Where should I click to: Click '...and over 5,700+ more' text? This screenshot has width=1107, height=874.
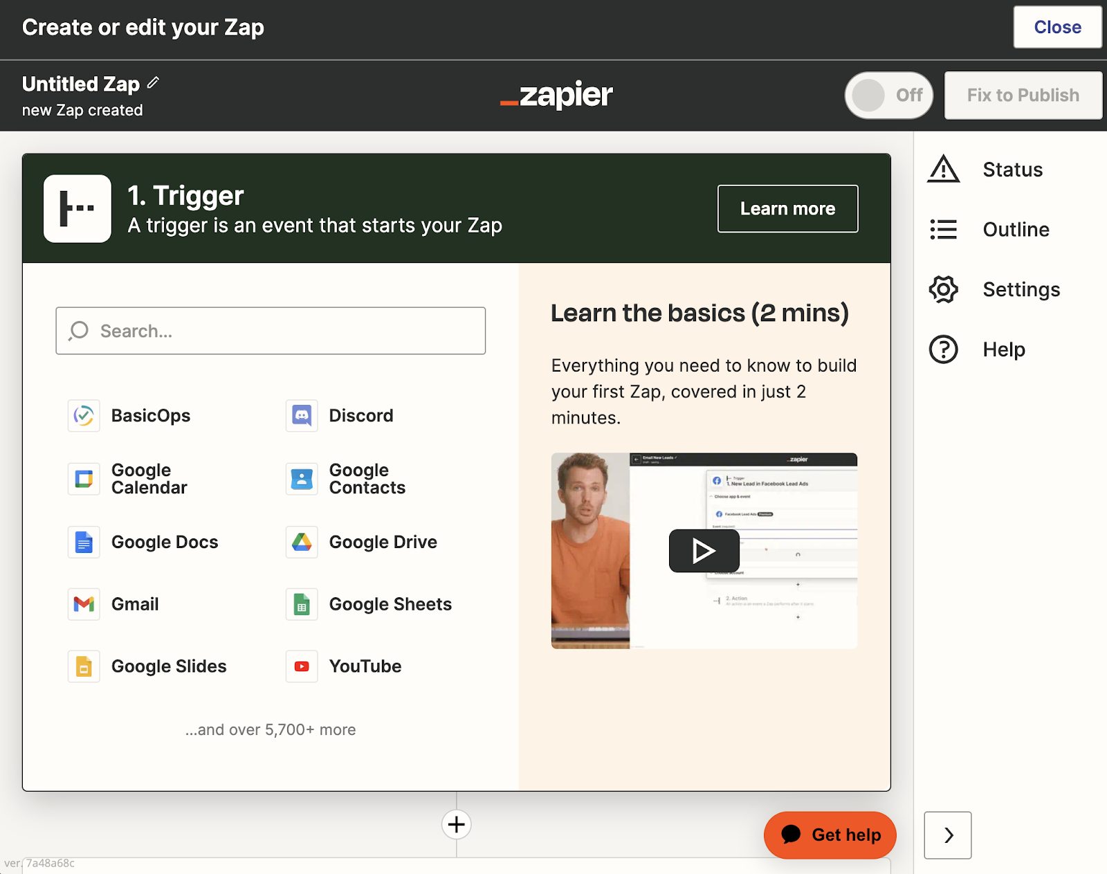pos(271,729)
